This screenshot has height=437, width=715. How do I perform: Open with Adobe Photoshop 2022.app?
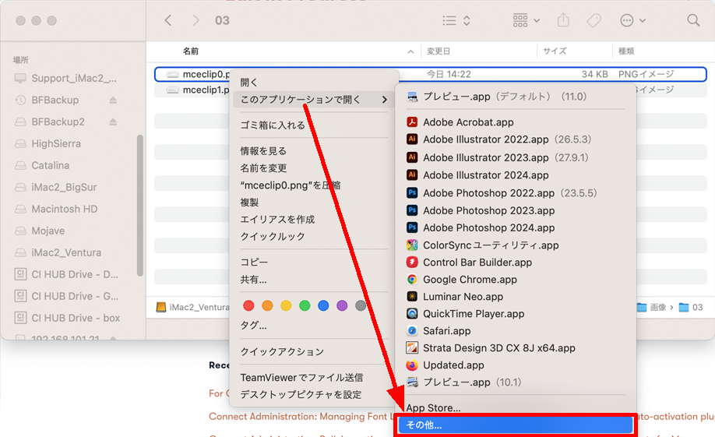click(x=502, y=193)
